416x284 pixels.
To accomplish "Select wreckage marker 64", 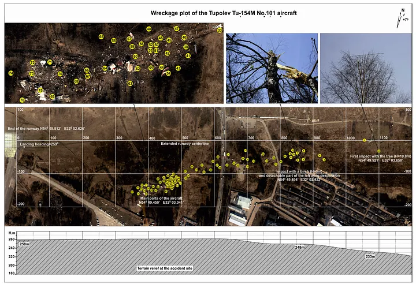I will [105, 69].
